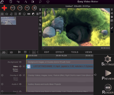Filter media by subtitle lines icon
The height and width of the screenshot is (95, 114).
20,14
